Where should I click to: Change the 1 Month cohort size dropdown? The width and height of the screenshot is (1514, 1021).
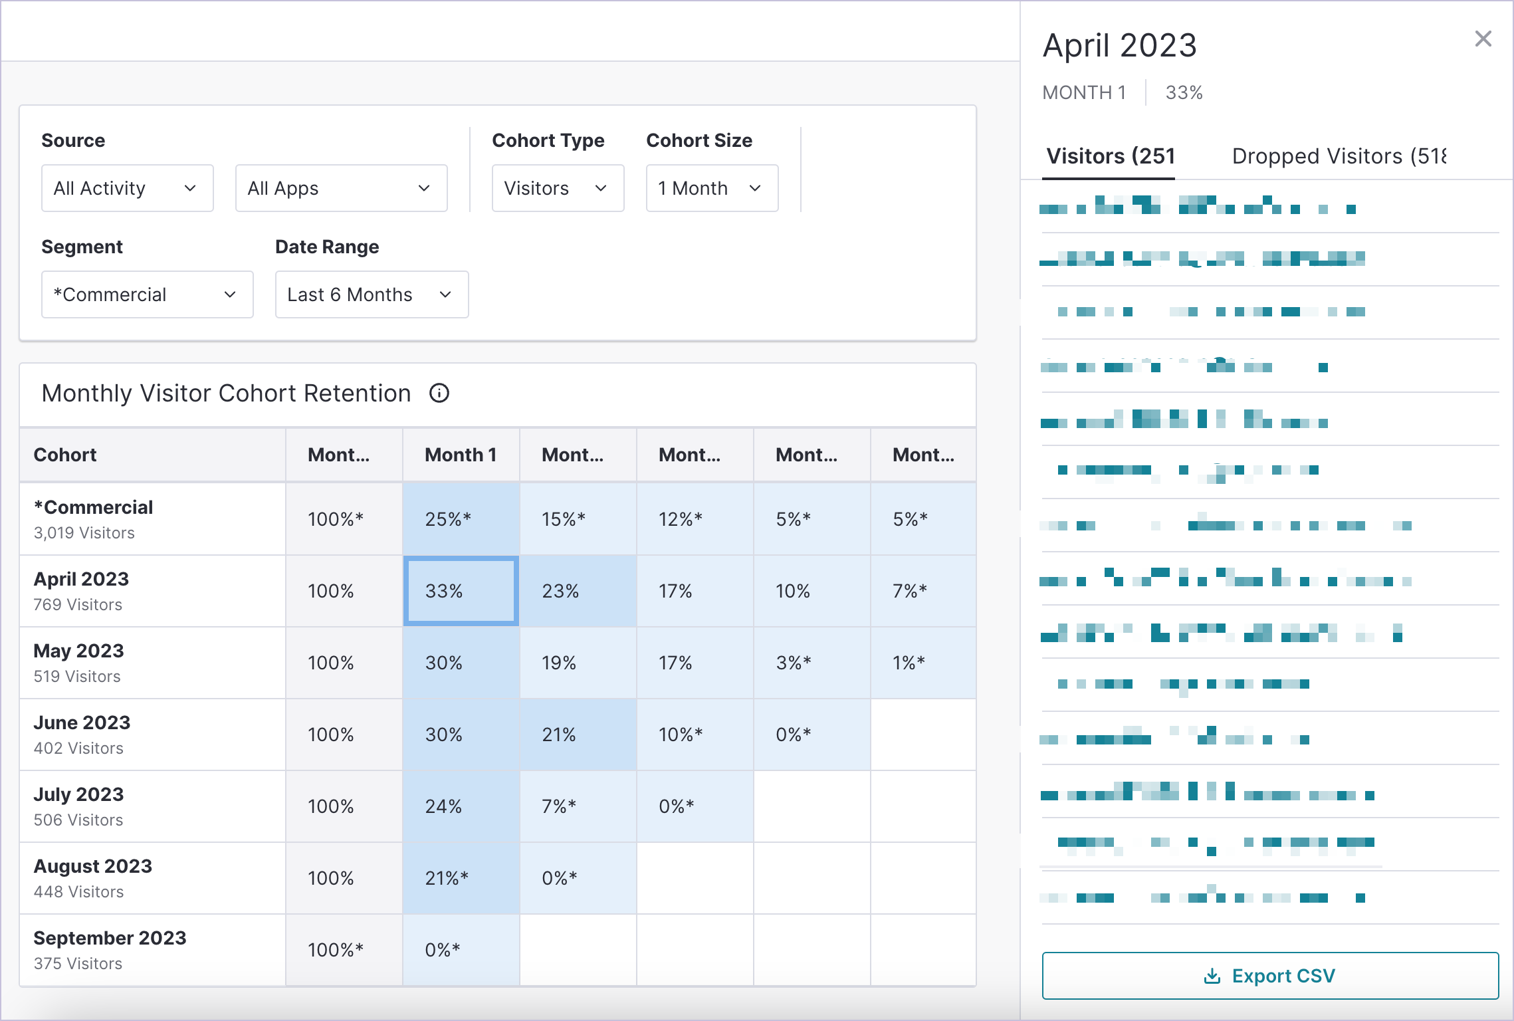point(711,188)
